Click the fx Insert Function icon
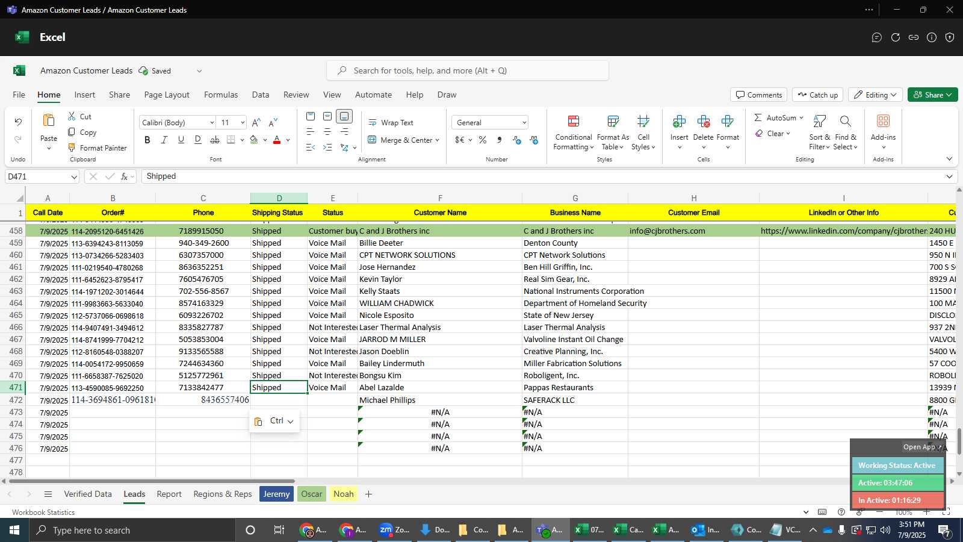This screenshot has height=542, width=963. click(x=124, y=176)
